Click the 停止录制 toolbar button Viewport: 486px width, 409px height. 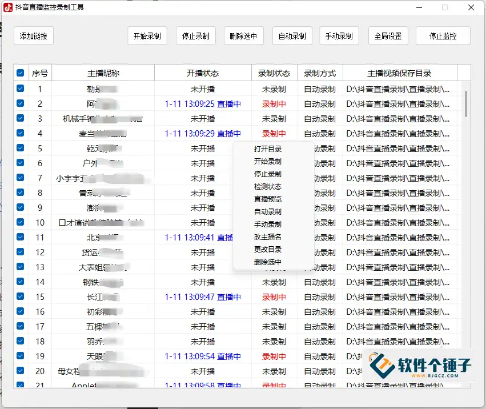coord(195,36)
